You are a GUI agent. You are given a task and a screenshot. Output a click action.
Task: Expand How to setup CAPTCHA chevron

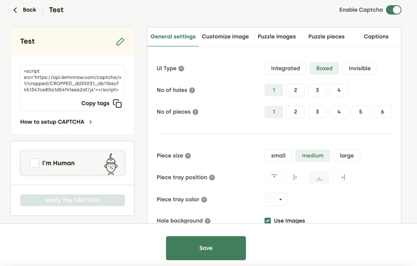pyautogui.click(x=90, y=122)
